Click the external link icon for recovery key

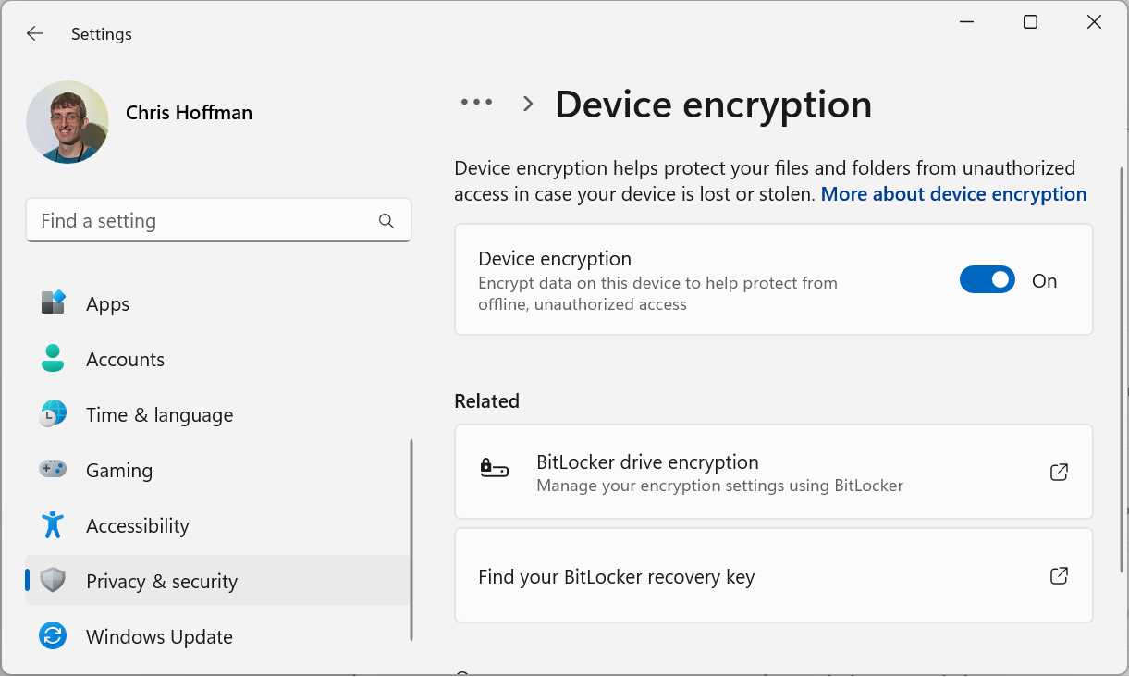(x=1059, y=575)
